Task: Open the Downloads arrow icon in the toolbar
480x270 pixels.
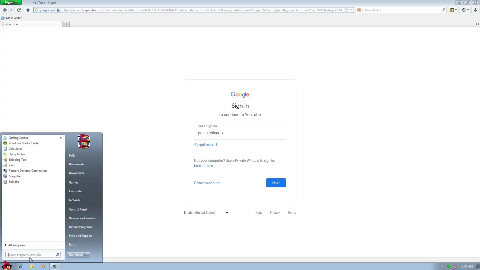Action: (x=475, y=10)
